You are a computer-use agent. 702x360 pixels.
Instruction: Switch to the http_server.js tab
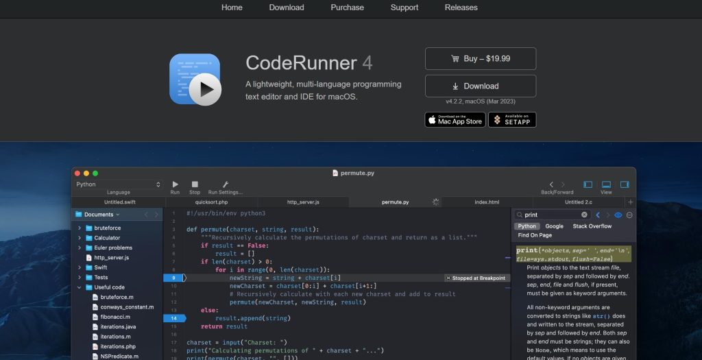(x=303, y=202)
